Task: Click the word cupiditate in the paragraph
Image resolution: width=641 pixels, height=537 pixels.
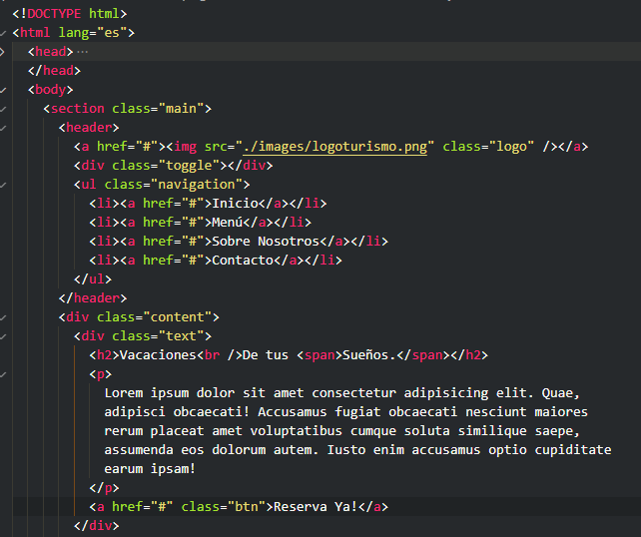Action: 573,449
